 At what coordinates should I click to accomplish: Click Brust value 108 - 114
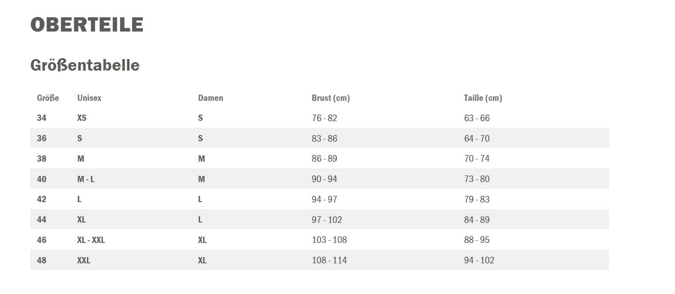pyautogui.click(x=329, y=260)
